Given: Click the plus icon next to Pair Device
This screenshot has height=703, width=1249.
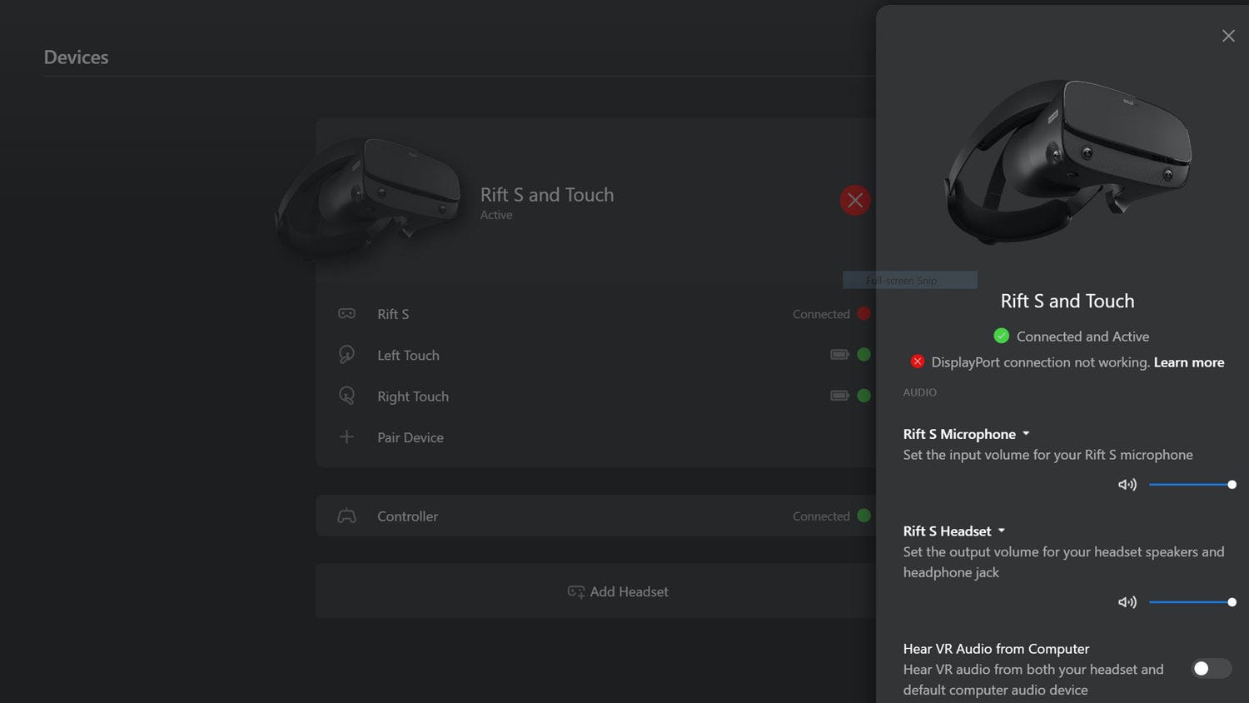Looking at the screenshot, I should [346, 436].
